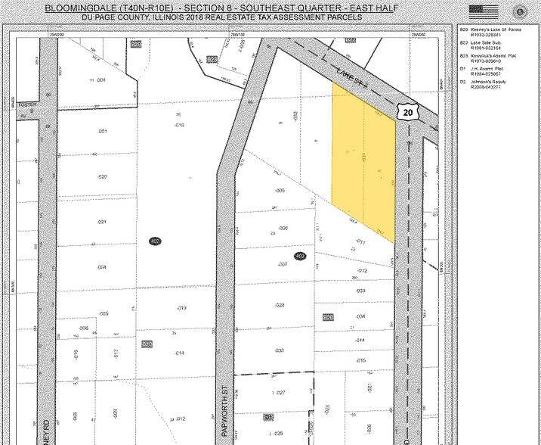Click the B20 tag beside parcel -034
This screenshot has width=541, height=445.
click(x=329, y=317)
